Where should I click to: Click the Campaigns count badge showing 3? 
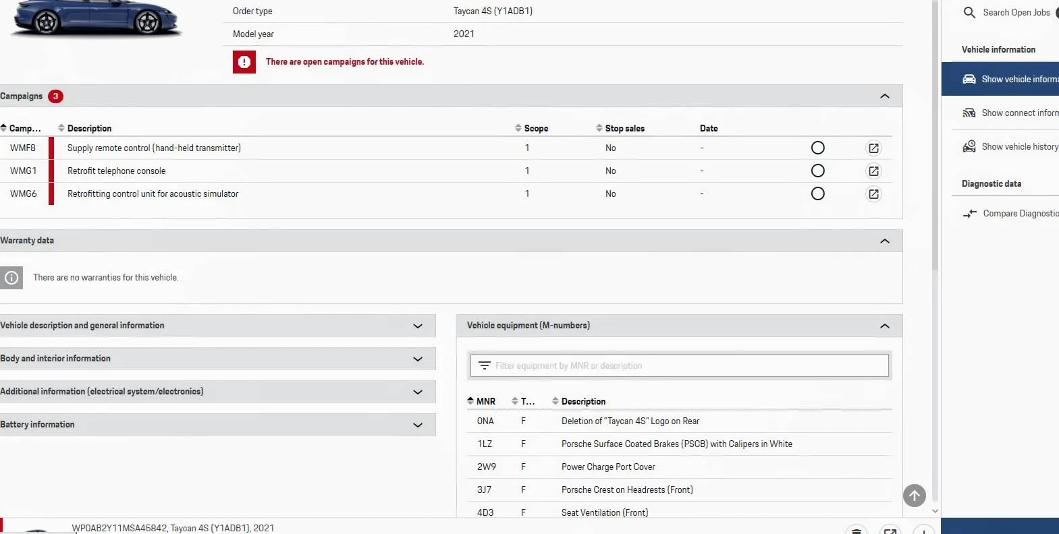pos(55,96)
